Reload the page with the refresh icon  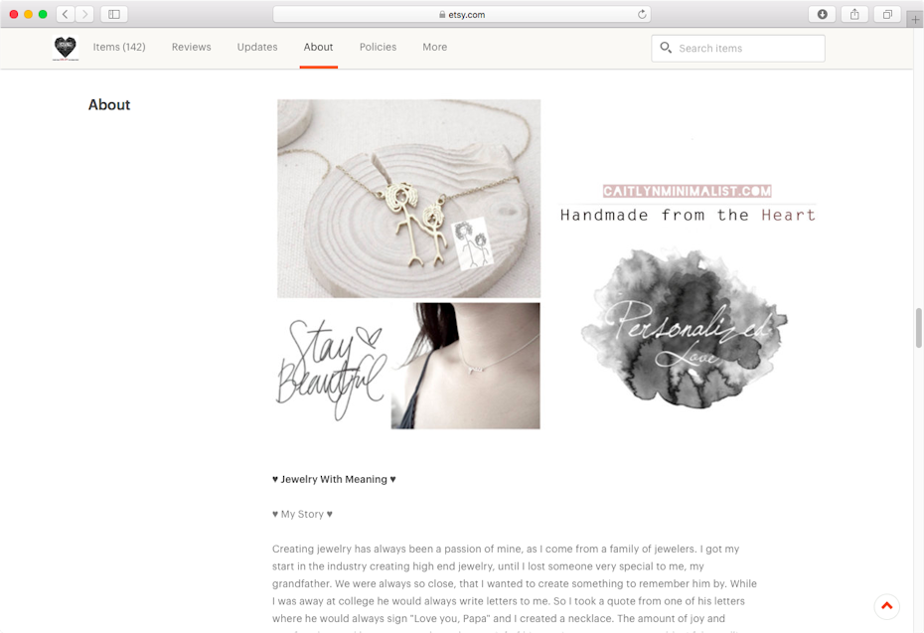coord(642,14)
